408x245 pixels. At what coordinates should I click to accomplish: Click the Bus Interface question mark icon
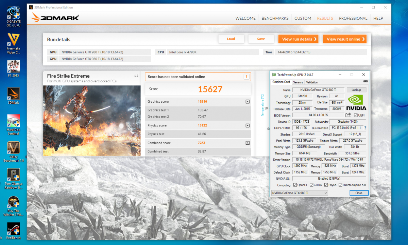point(365,128)
